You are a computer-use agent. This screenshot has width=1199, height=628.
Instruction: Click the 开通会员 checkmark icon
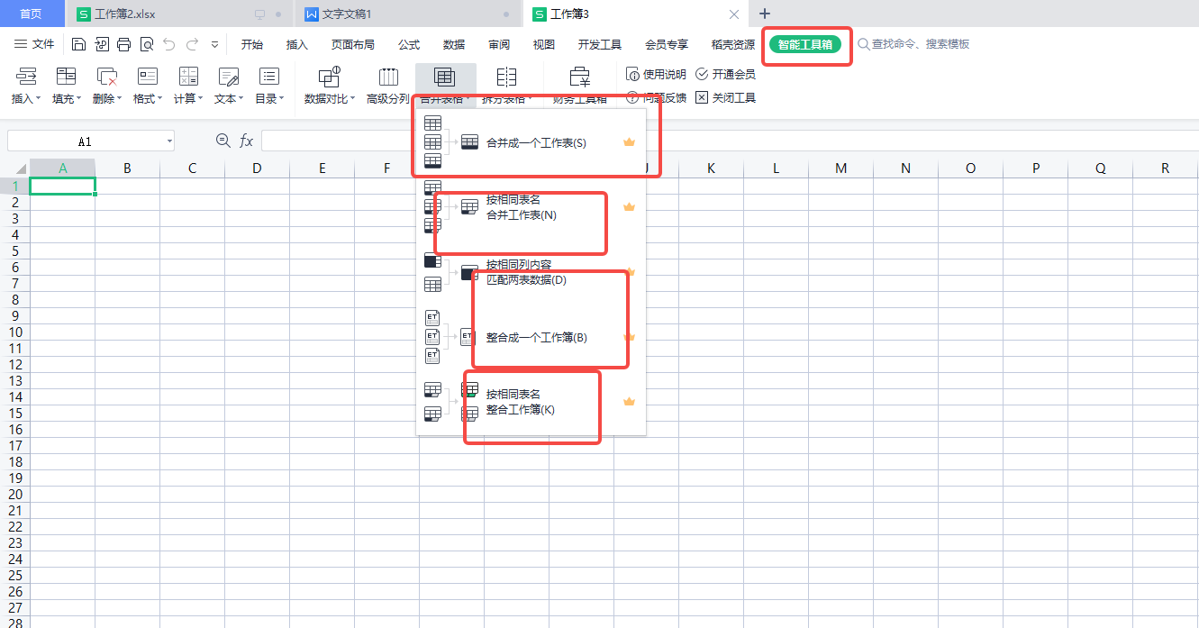pyautogui.click(x=702, y=74)
